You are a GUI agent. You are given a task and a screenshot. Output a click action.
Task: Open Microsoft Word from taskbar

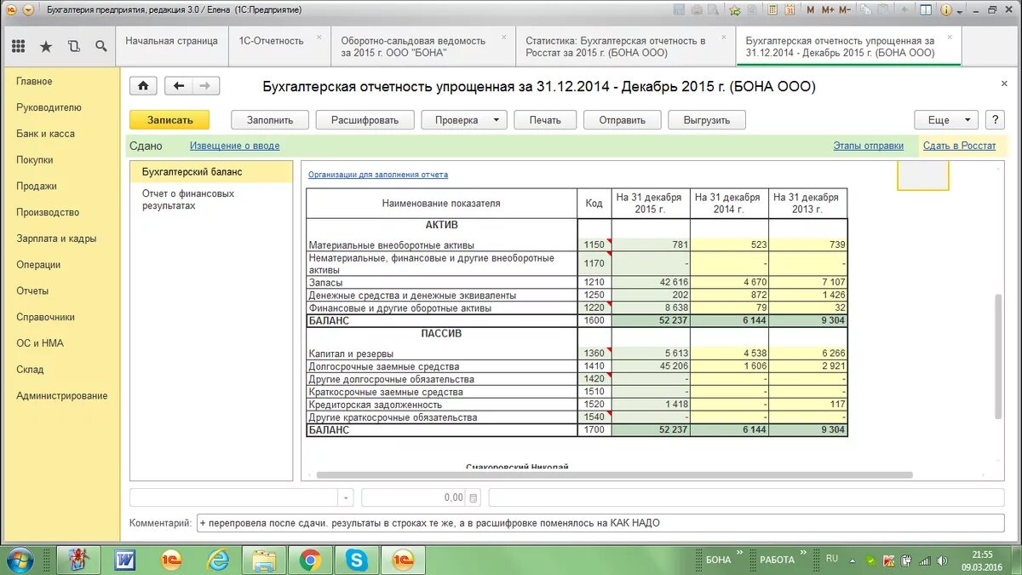(124, 560)
